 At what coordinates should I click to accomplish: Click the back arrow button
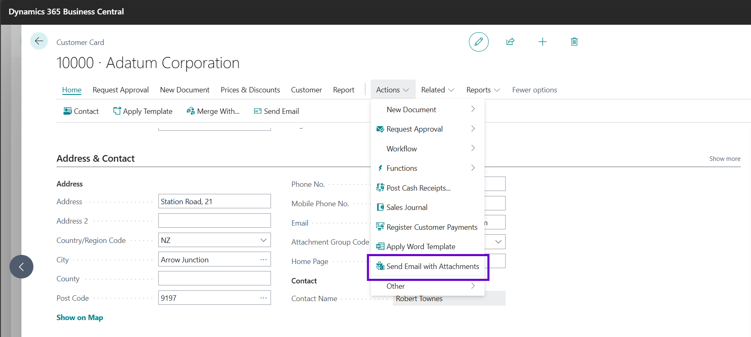pyautogui.click(x=39, y=41)
